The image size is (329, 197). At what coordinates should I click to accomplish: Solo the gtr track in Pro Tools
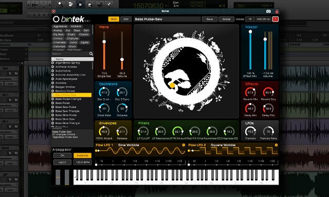pos(10,180)
